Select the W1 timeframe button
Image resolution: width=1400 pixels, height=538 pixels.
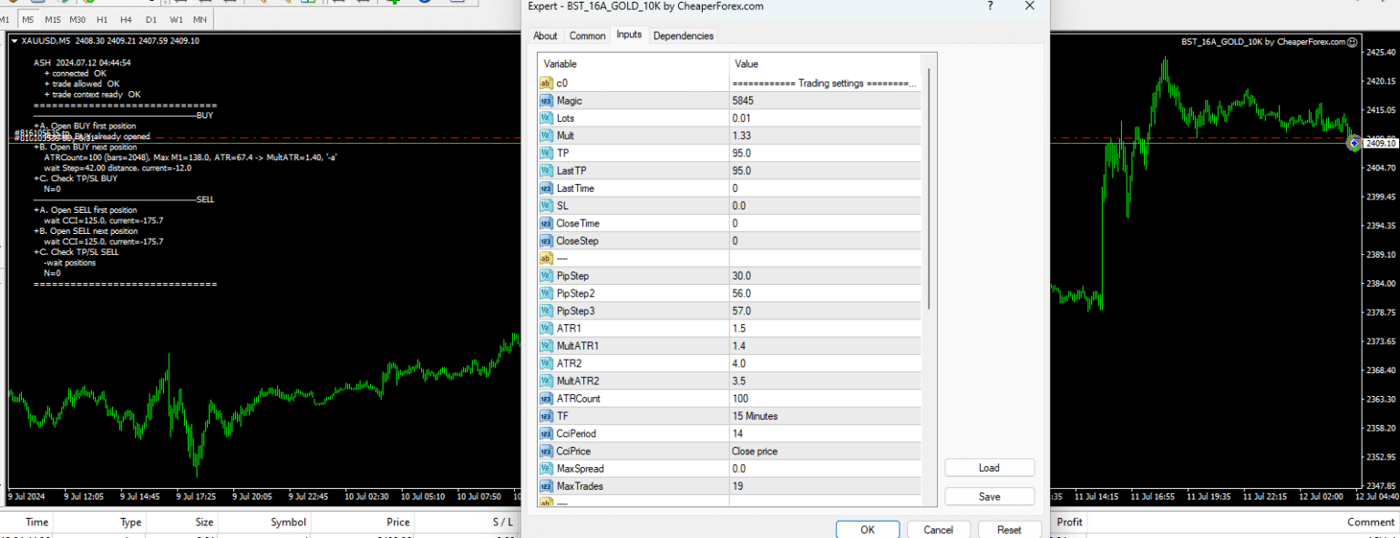pyautogui.click(x=175, y=20)
